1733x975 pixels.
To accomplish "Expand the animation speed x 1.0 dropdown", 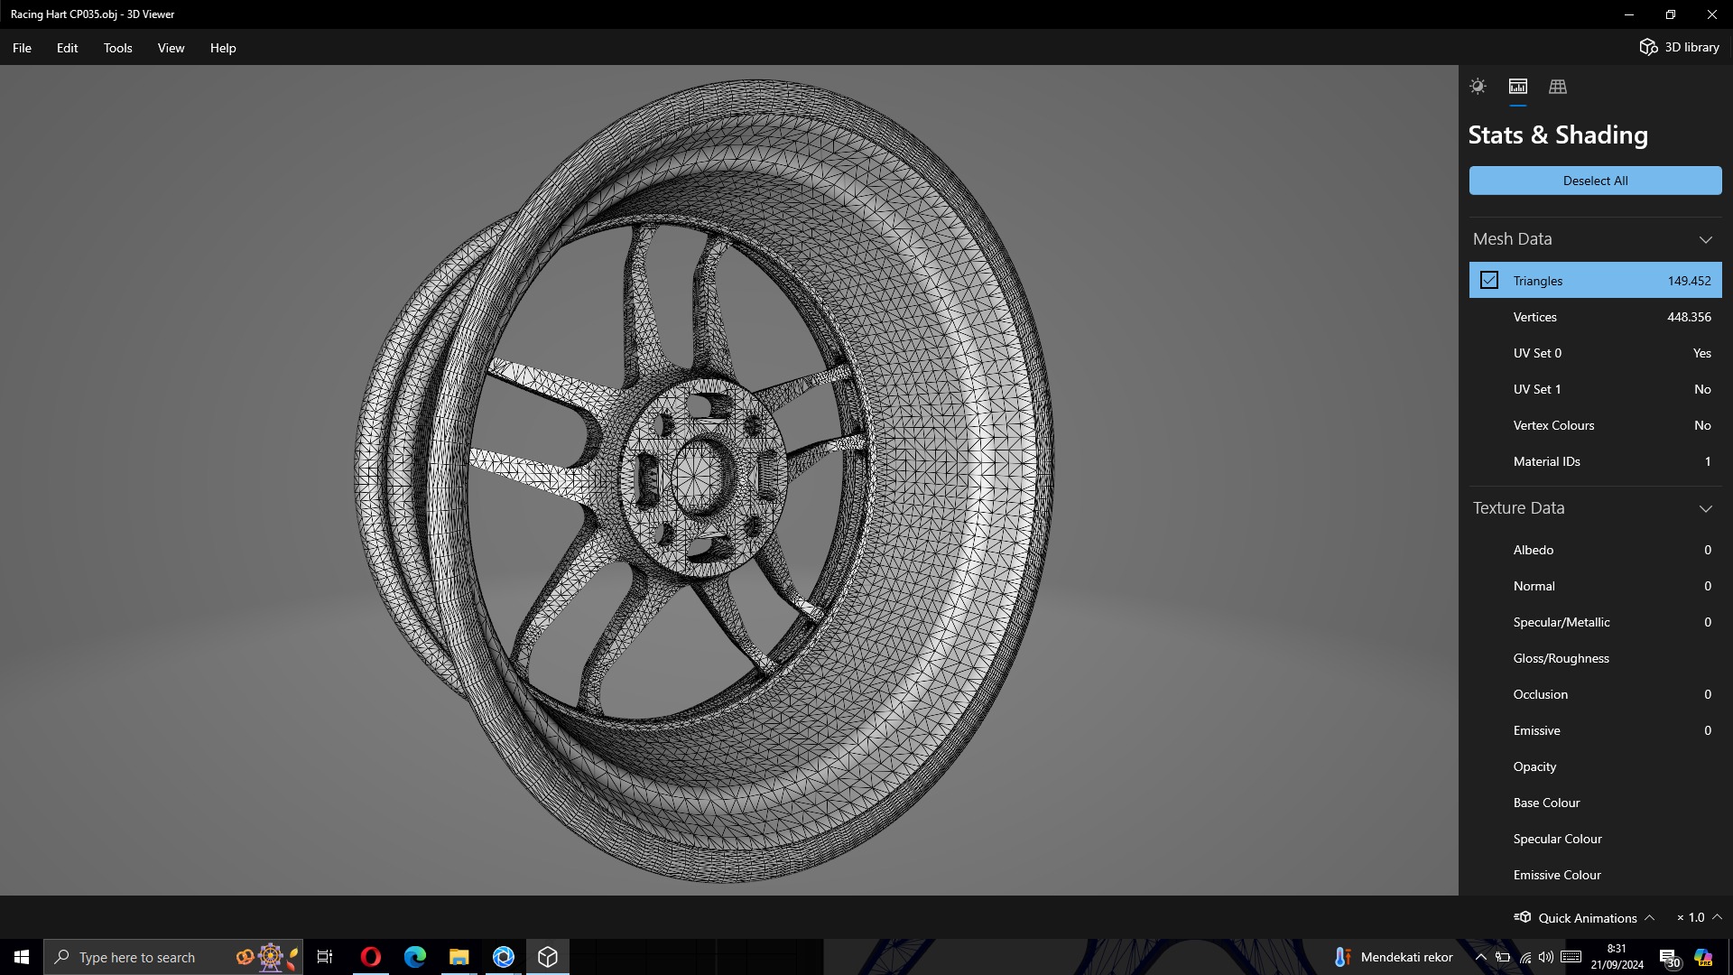I will 1717,917.
